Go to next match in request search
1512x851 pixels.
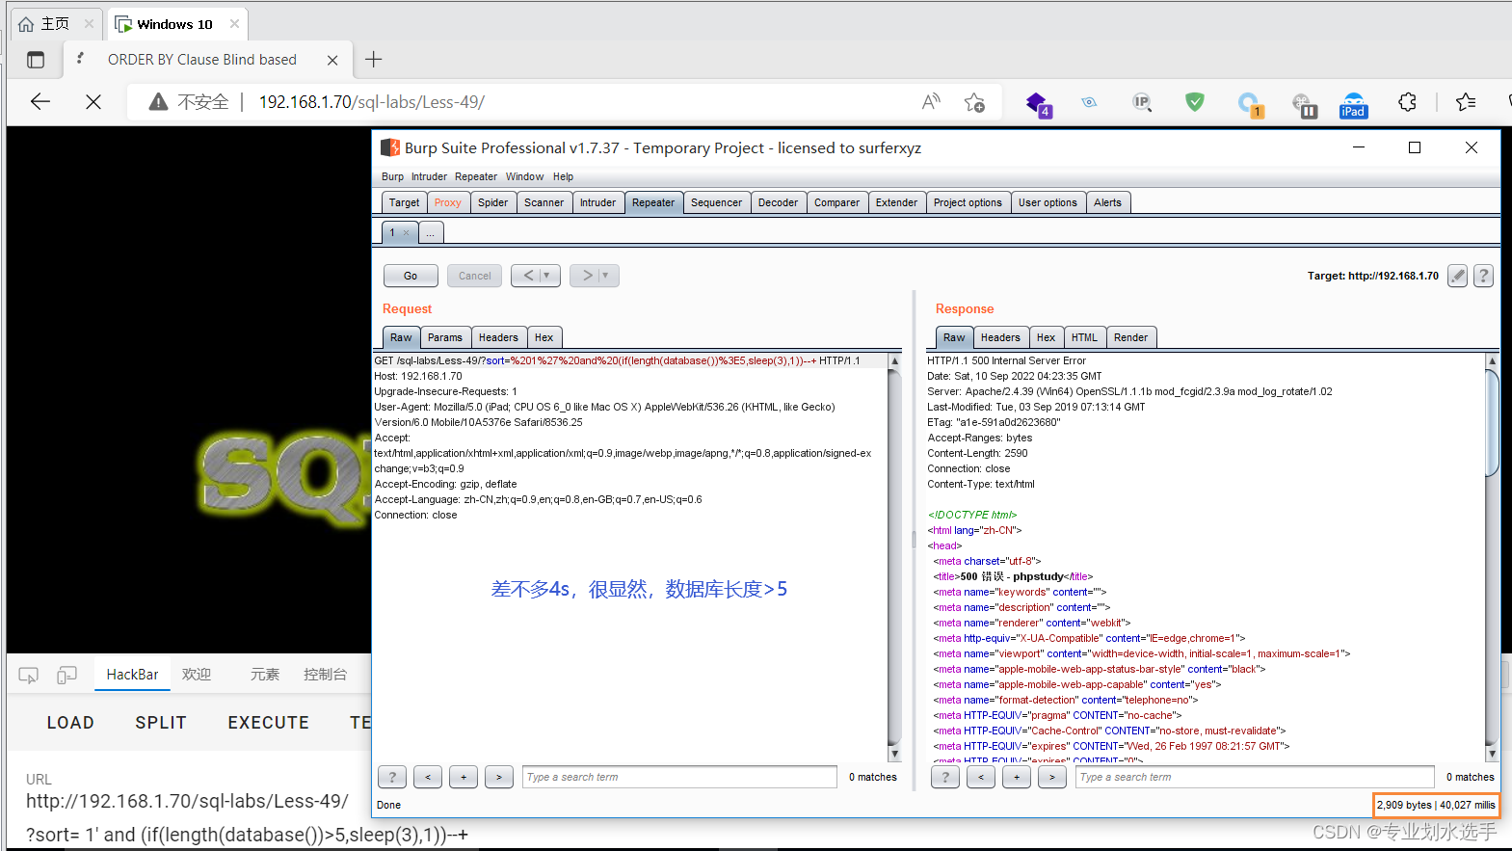coord(499,777)
